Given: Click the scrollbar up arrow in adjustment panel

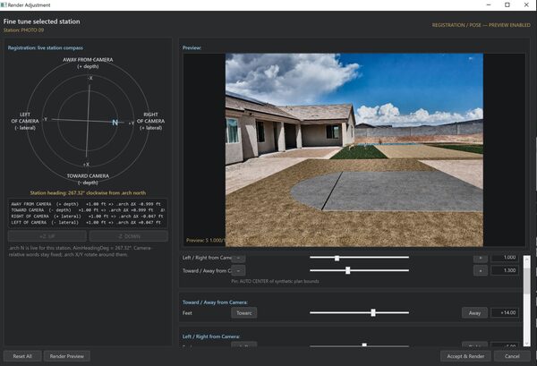Looking at the screenshot, I should (x=527, y=259).
